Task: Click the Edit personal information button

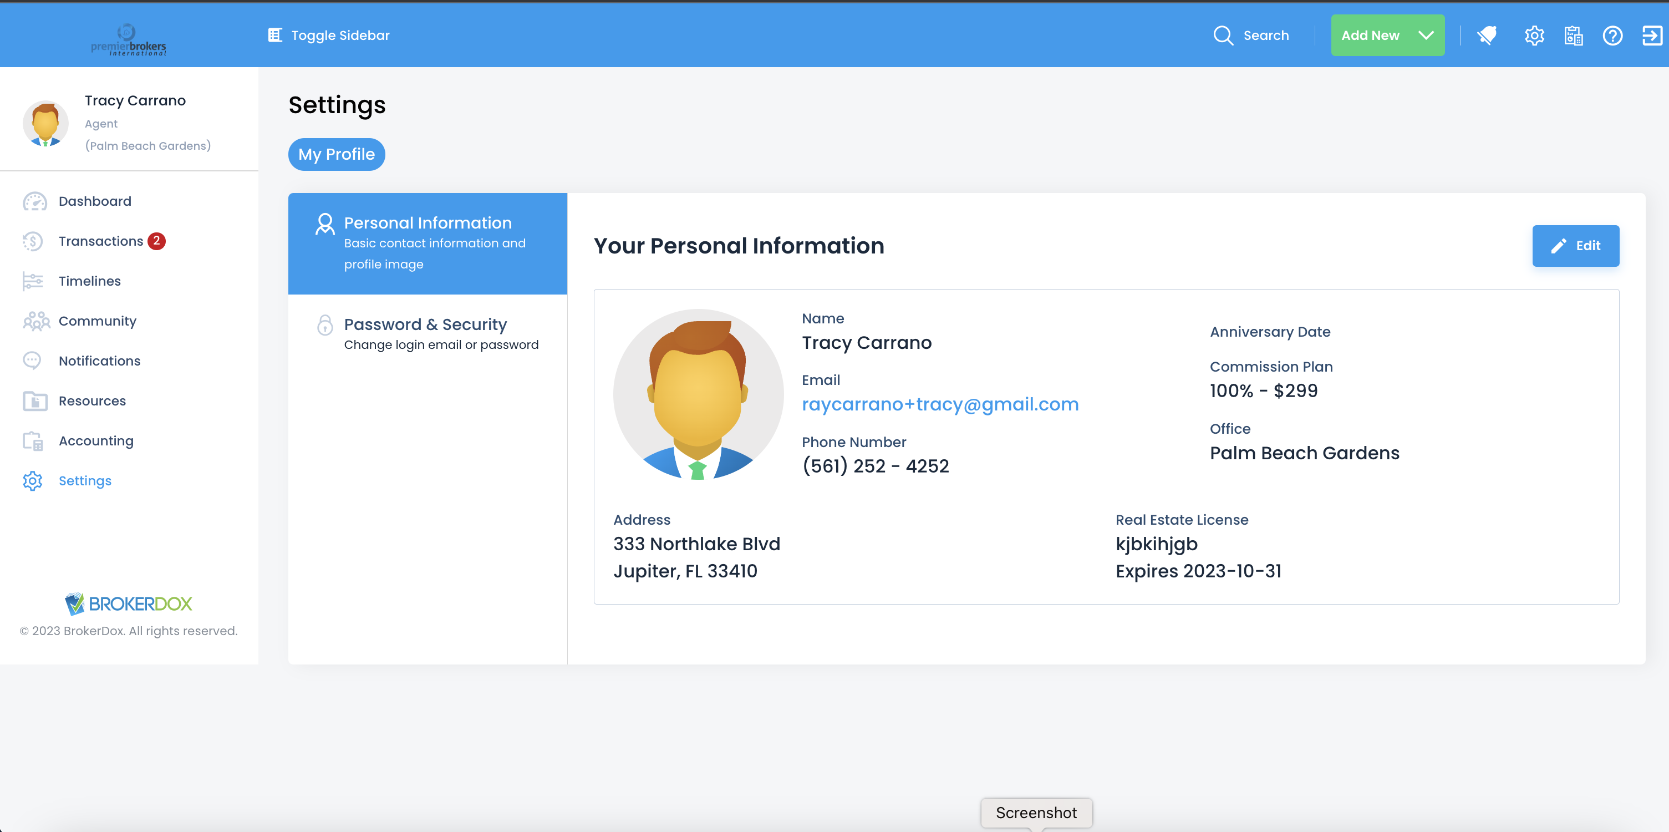Action: (1575, 246)
